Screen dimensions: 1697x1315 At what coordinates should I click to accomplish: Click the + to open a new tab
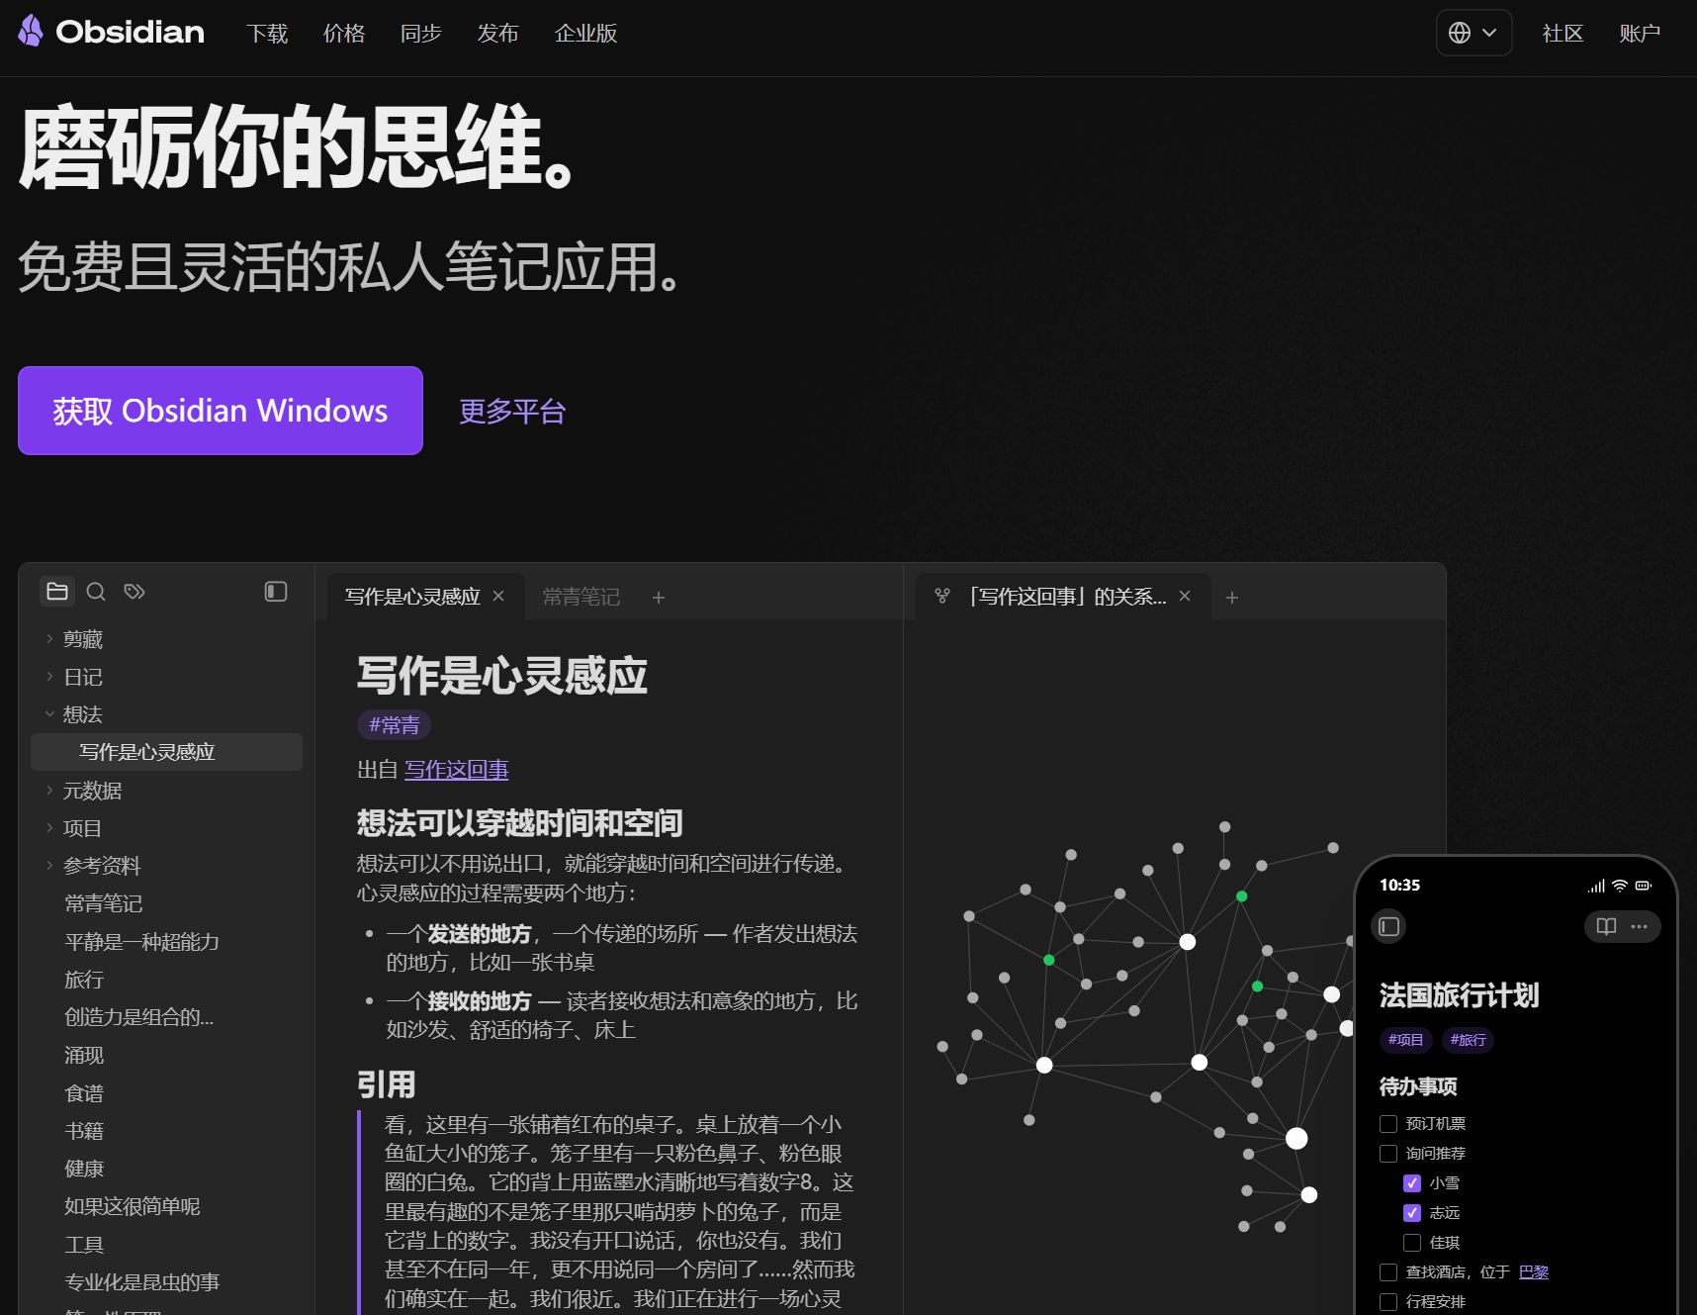(x=658, y=597)
